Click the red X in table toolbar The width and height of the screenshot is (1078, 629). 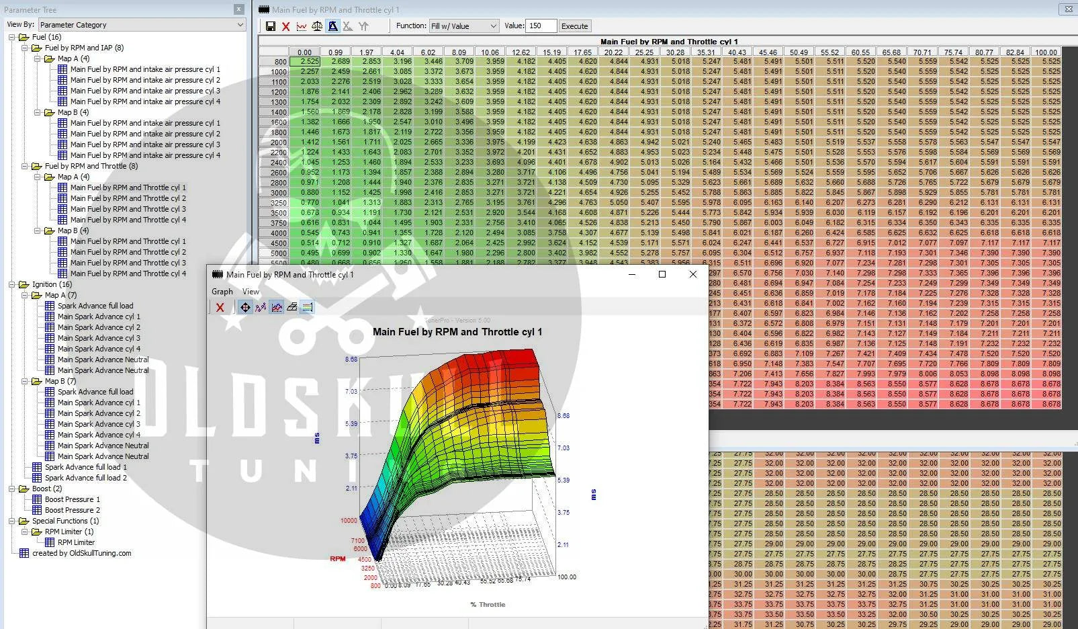(x=285, y=26)
